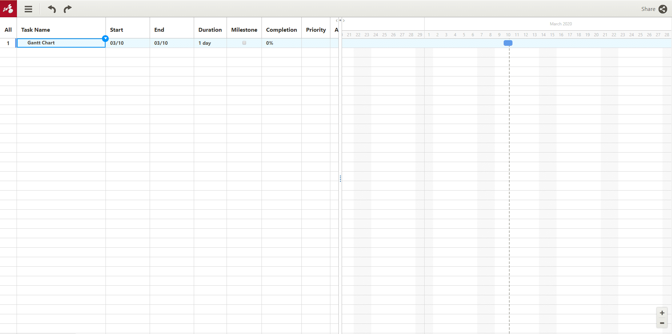Viewport: 672px width, 334px height.
Task: Click the 1 day duration cell
Action: tap(210, 43)
